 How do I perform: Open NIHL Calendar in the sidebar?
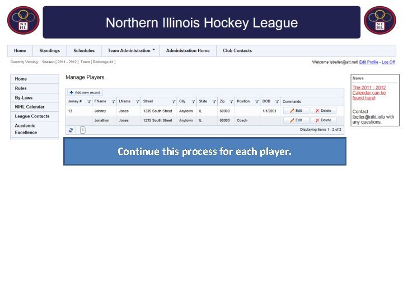coord(35,107)
